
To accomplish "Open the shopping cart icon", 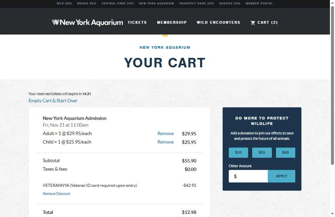I will [253, 23].
